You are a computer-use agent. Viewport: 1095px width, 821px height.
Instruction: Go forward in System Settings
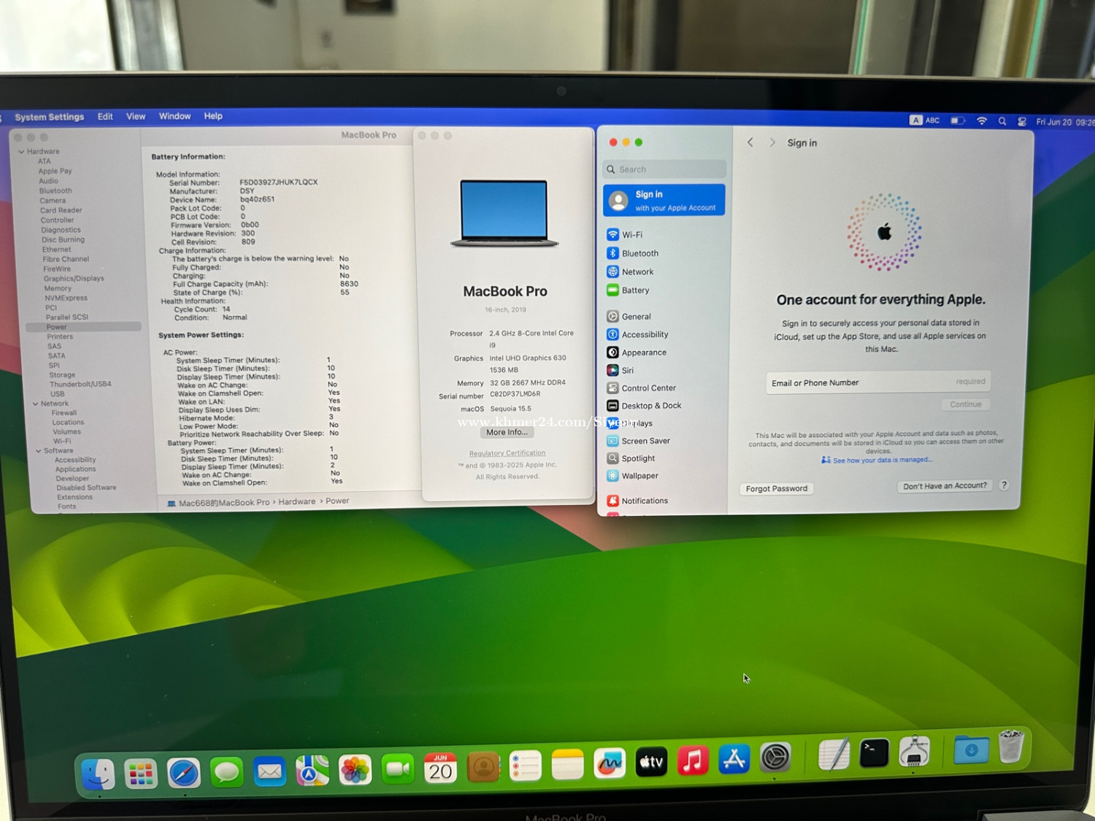[x=772, y=142]
